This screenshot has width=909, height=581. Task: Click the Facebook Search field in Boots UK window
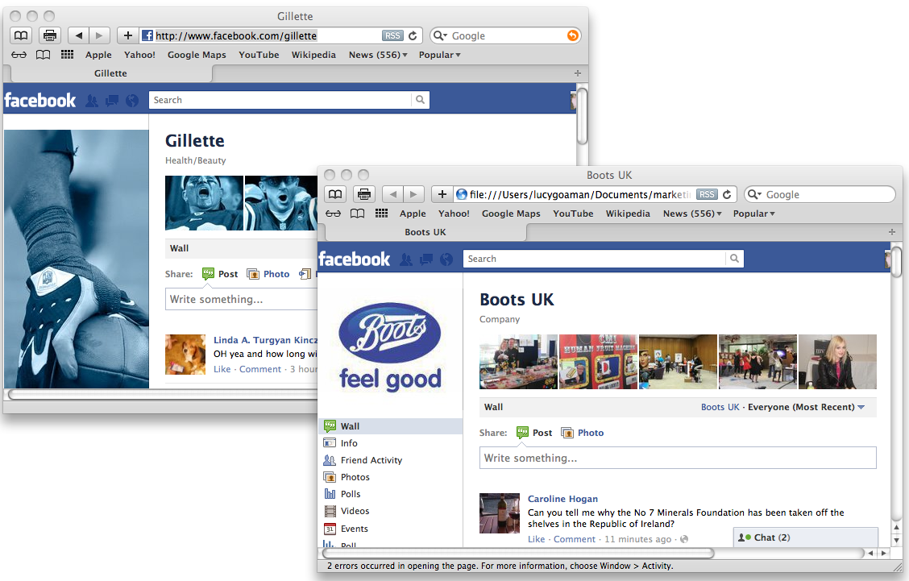(594, 259)
